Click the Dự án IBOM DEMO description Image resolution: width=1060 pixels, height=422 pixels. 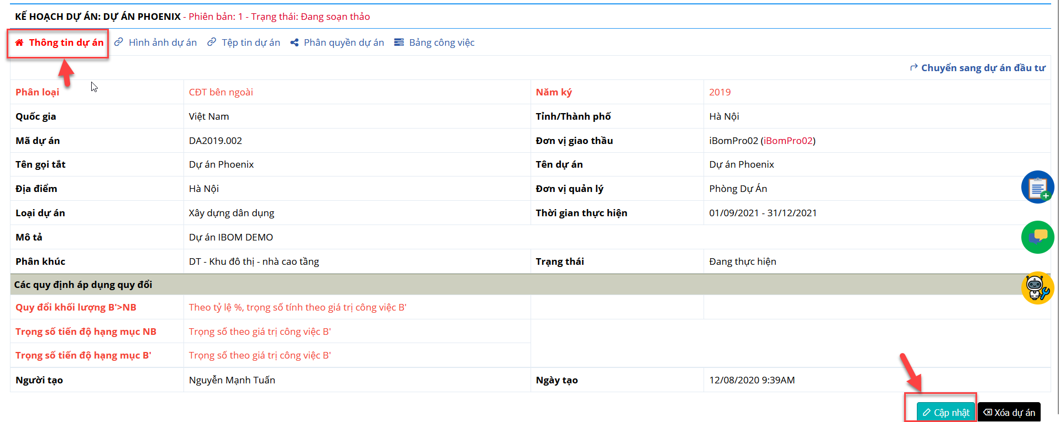(x=231, y=237)
